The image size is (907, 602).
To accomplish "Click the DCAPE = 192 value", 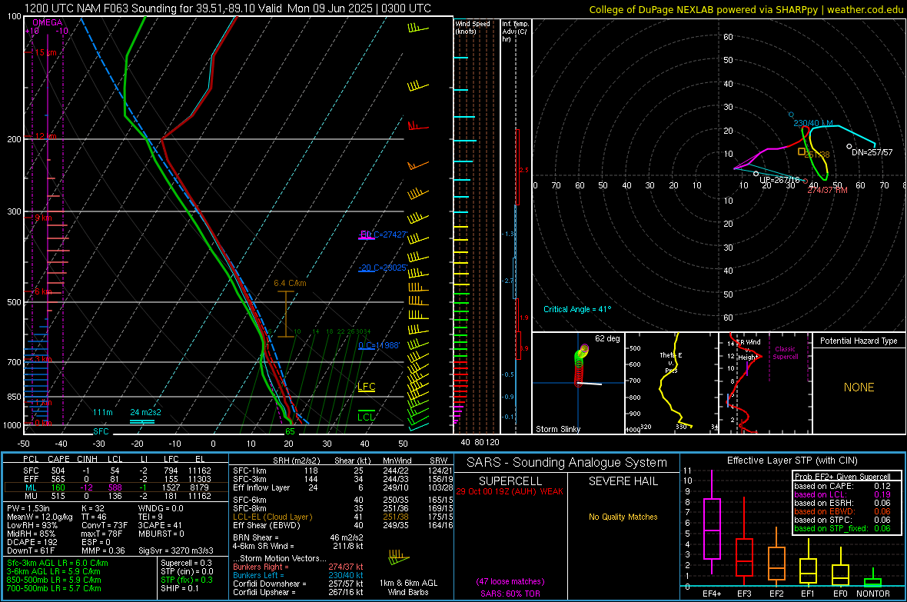I will [32, 542].
